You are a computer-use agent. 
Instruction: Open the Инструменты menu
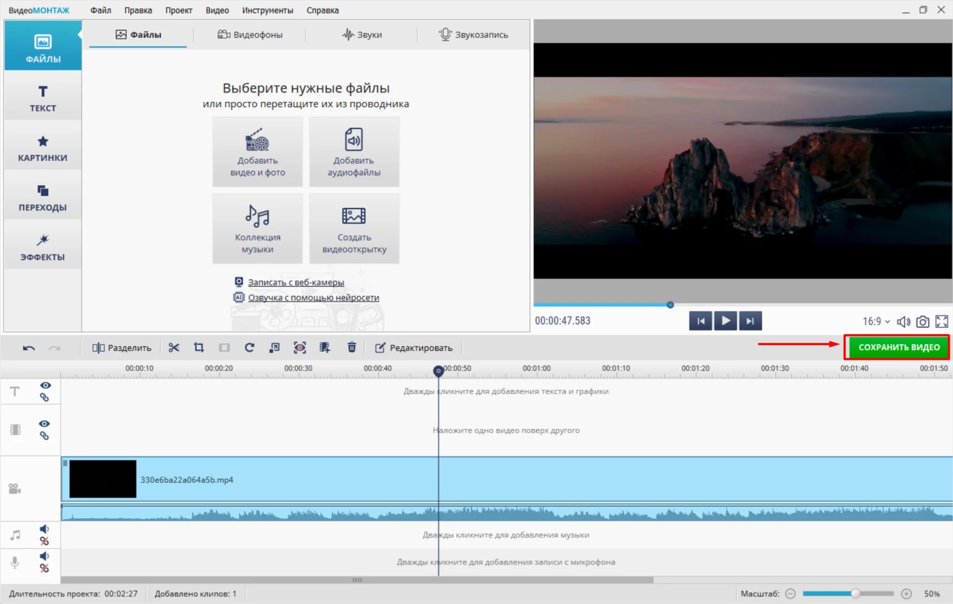pos(267,10)
